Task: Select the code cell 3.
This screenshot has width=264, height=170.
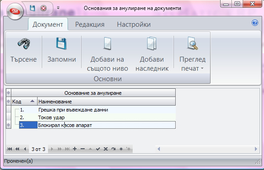Action: point(28,125)
